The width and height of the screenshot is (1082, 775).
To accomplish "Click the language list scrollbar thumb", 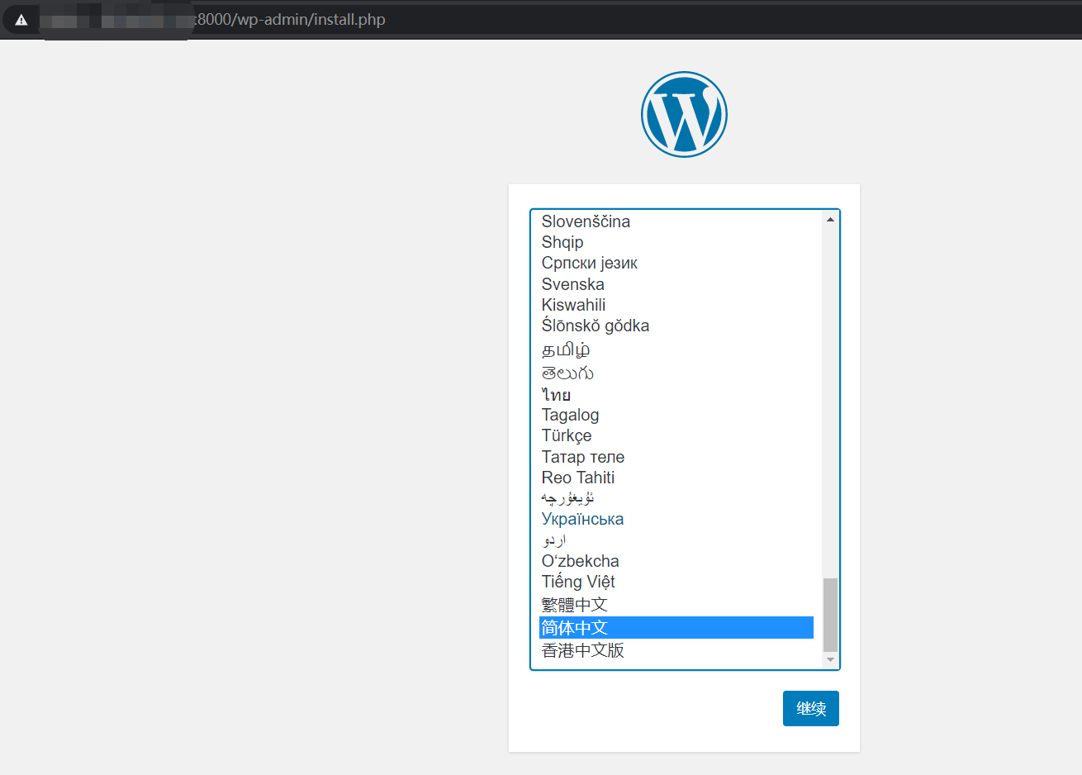I will [830, 616].
